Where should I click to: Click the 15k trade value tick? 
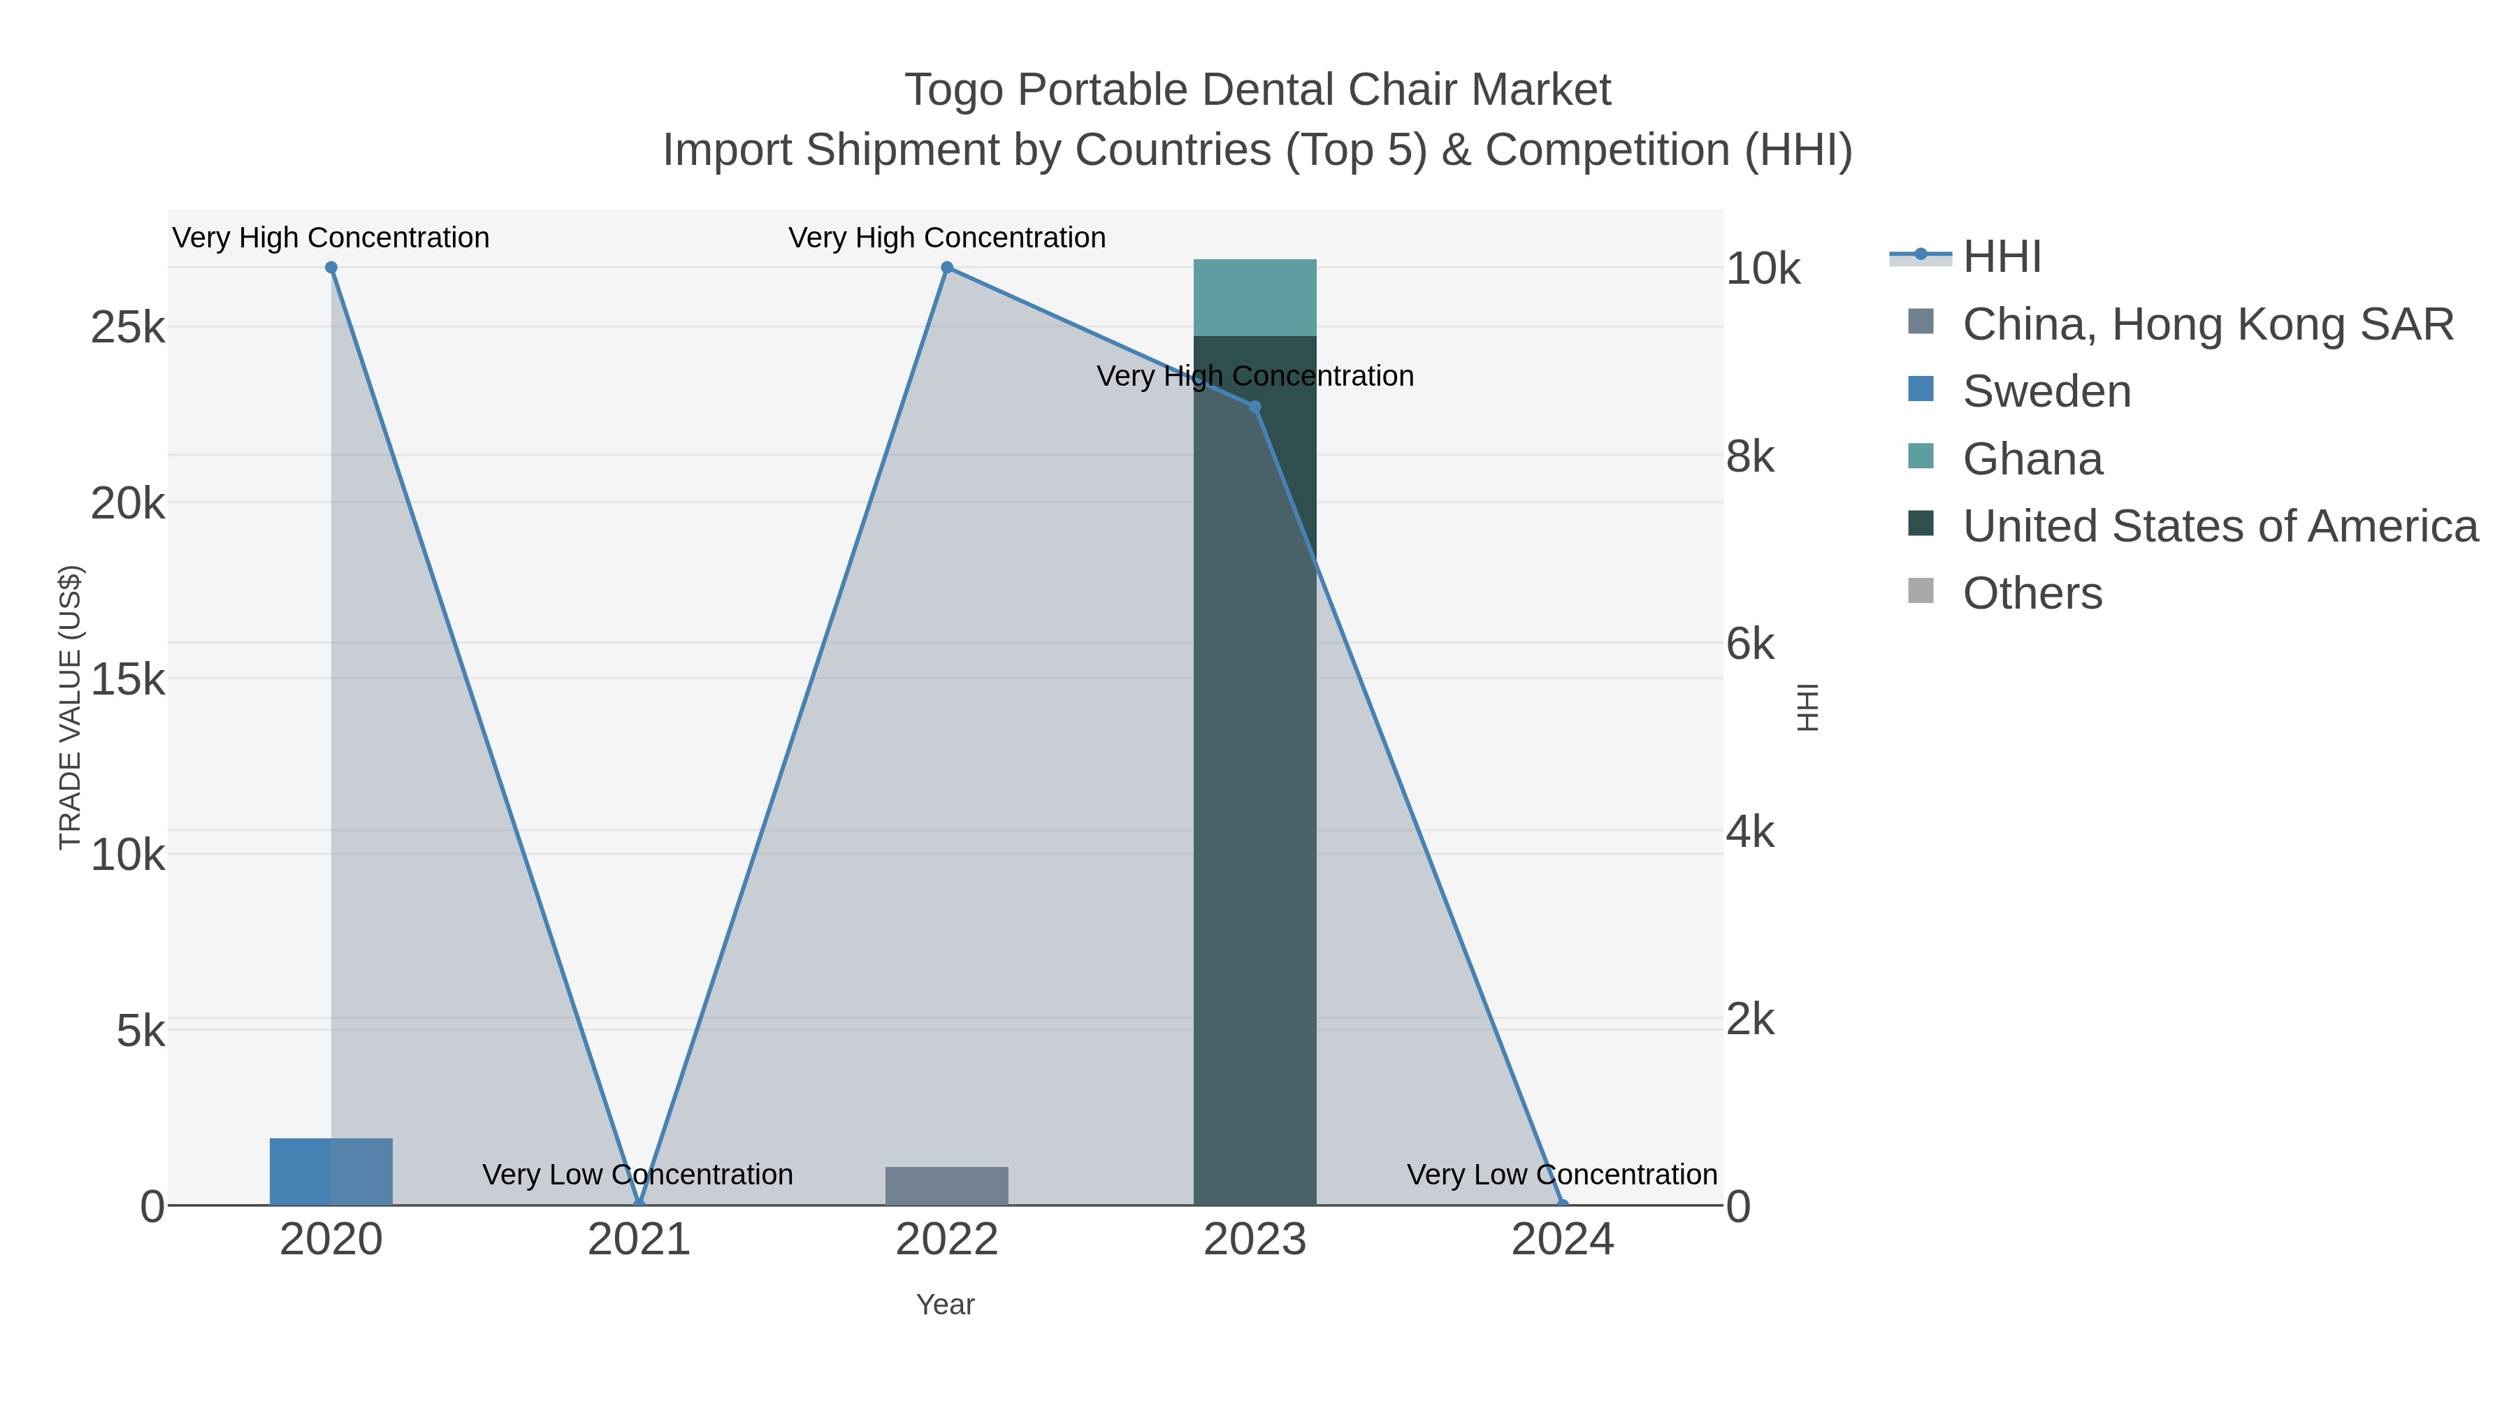click(128, 680)
